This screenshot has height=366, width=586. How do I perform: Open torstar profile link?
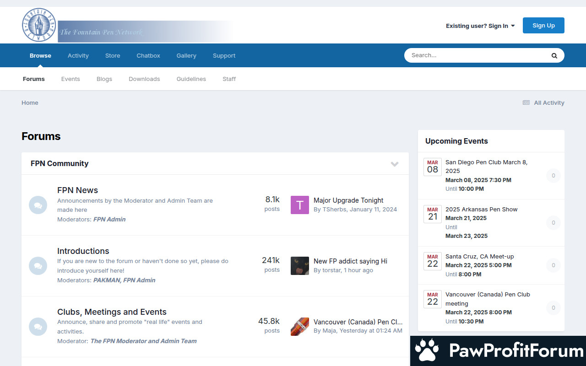click(x=331, y=270)
